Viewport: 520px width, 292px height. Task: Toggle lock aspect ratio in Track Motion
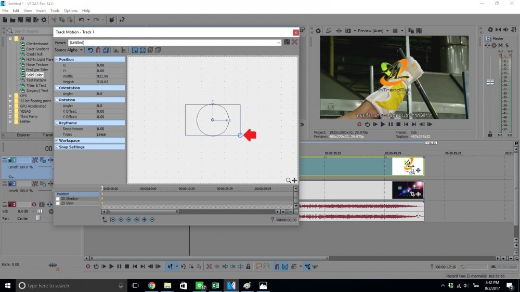(x=135, y=50)
